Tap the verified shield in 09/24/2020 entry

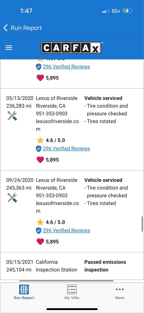pos(38,230)
